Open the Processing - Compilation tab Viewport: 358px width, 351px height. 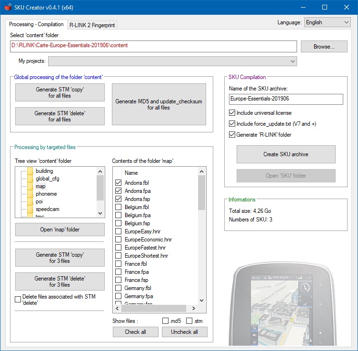coord(36,24)
